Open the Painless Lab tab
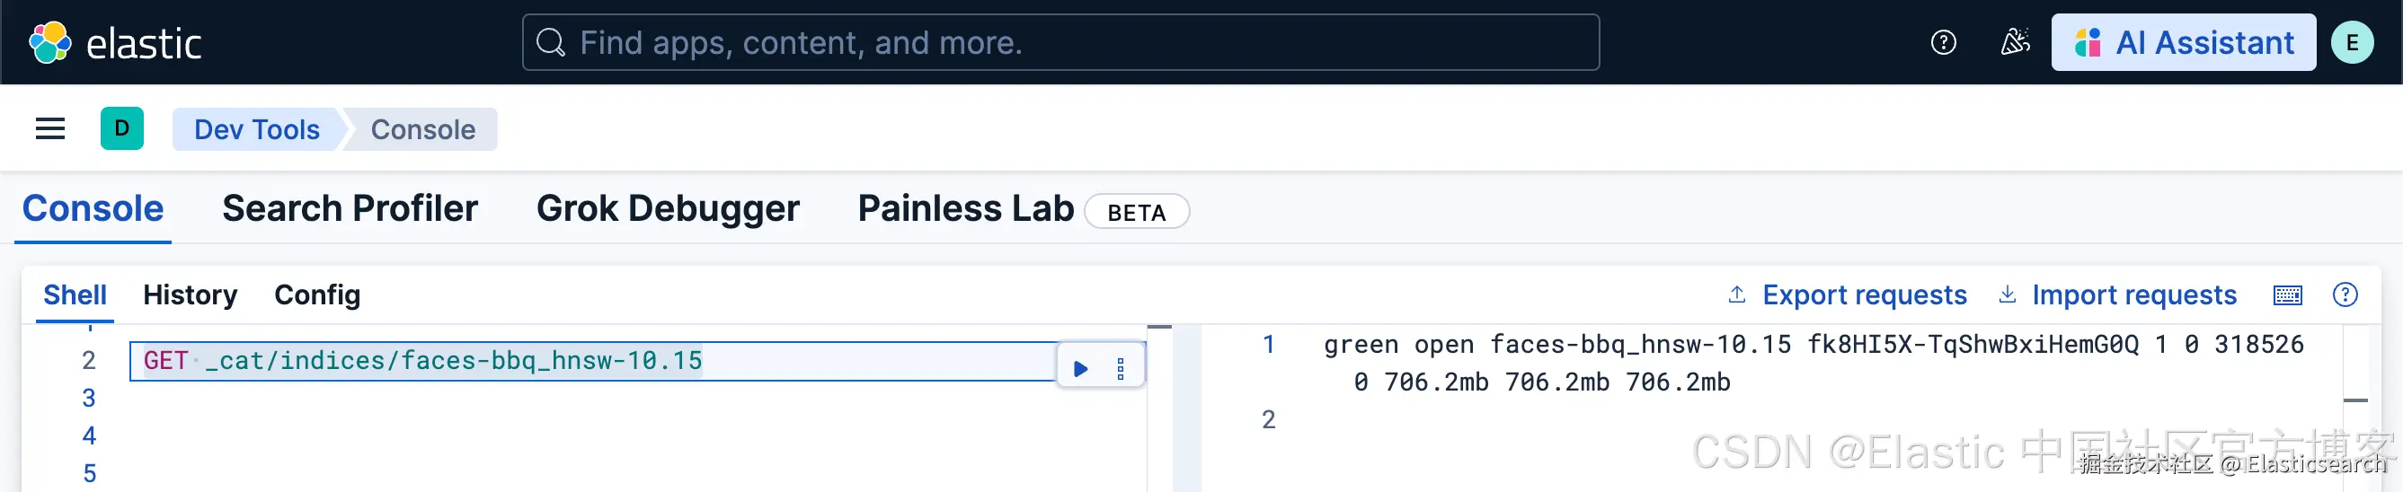Viewport: 2403px width, 492px height. [965, 208]
